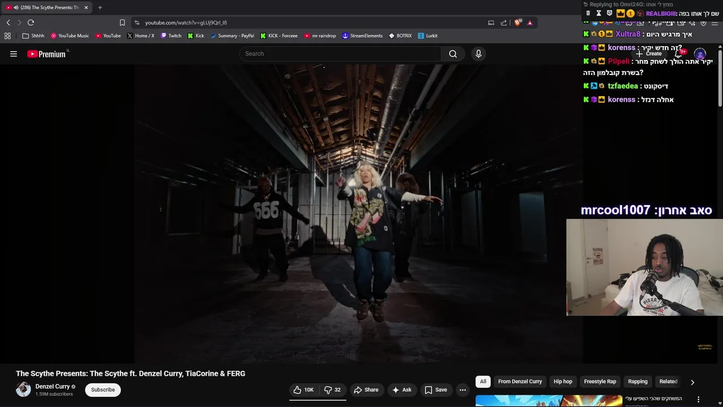Open the Kick bookmark

click(195, 36)
